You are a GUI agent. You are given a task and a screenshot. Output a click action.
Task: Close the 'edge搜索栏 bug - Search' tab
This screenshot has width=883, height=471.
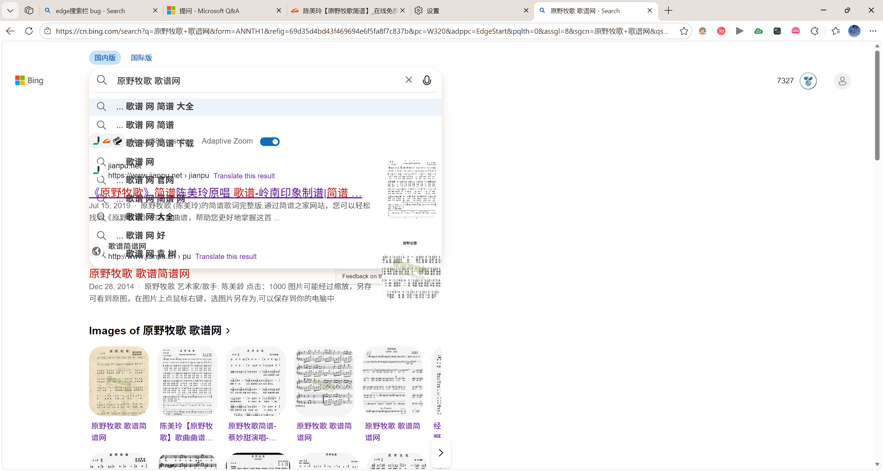click(155, 11)
